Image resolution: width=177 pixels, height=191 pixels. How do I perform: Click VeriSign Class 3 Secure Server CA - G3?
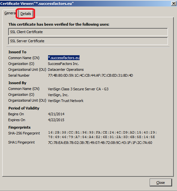[78, 89]
